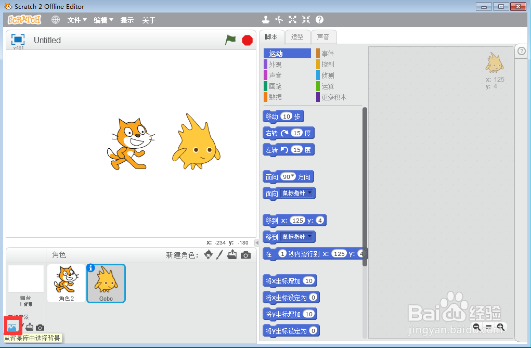Select the Gobo sprite thumbnail
The image size is (531, 348).
tap(106, 283)
